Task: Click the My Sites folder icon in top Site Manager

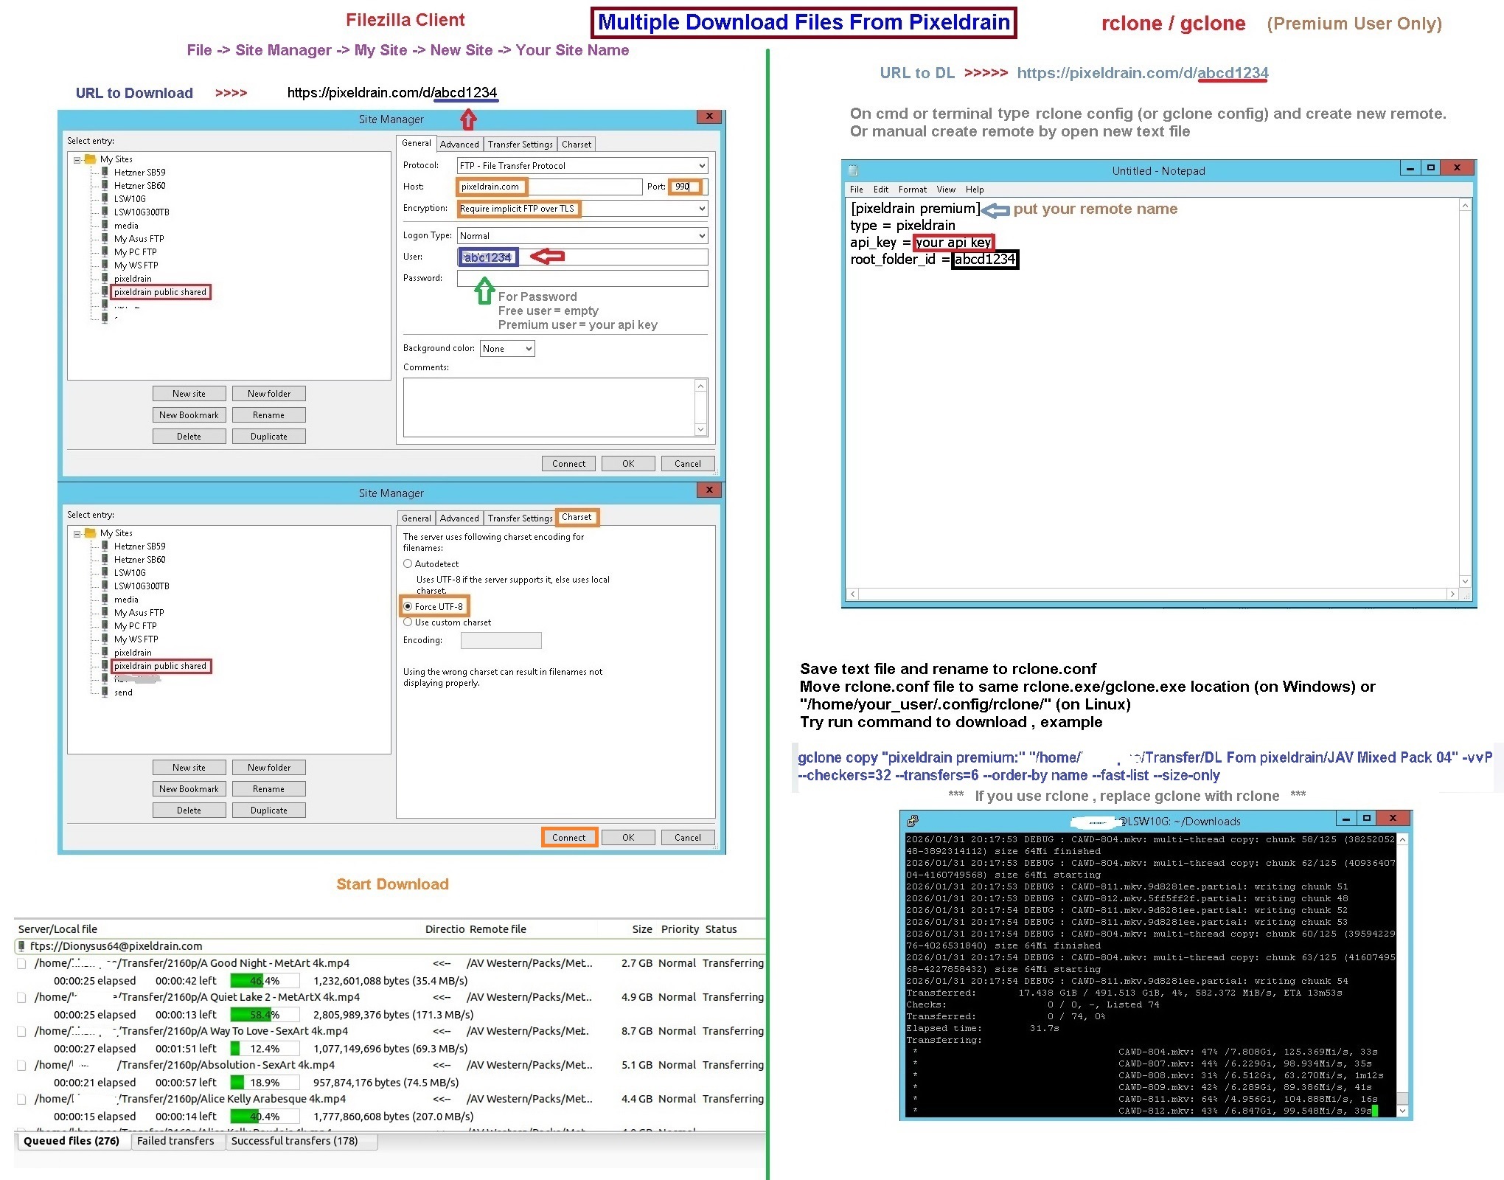Action: (x=91, y=159)
